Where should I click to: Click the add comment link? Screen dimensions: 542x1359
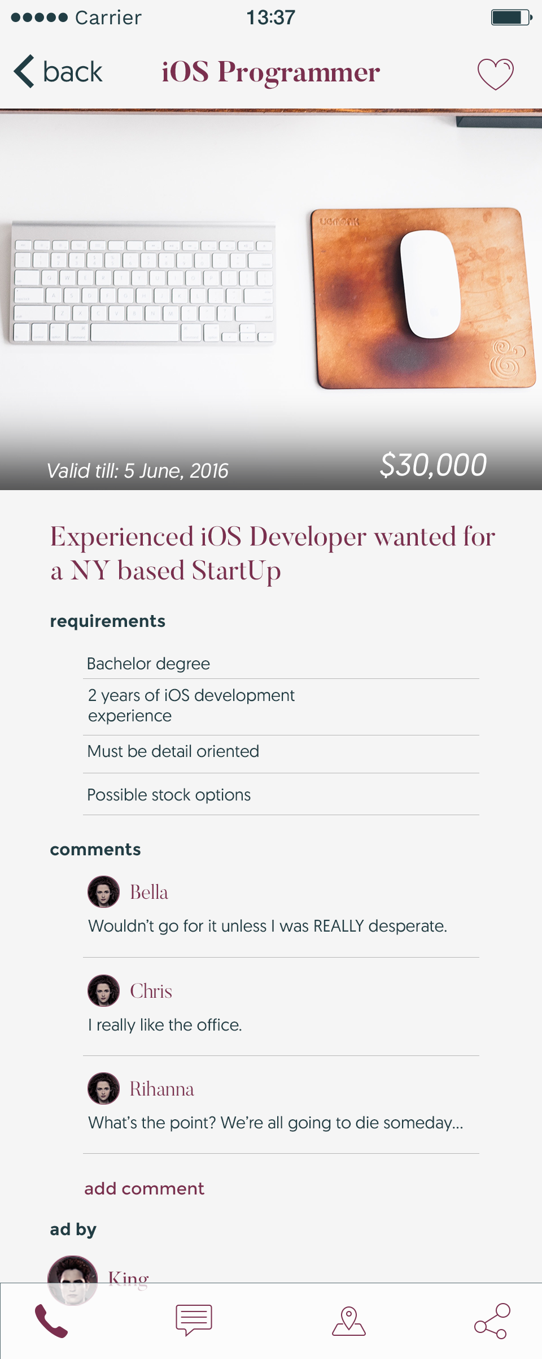(144, 1189)
